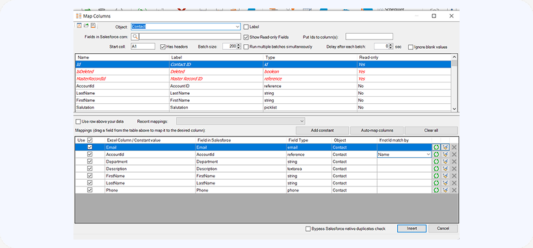Remove the FirstName mapping with X icon
The image size is (533, 248).
click(x=454, y=176)
